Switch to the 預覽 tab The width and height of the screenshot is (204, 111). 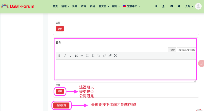(172, 50)
